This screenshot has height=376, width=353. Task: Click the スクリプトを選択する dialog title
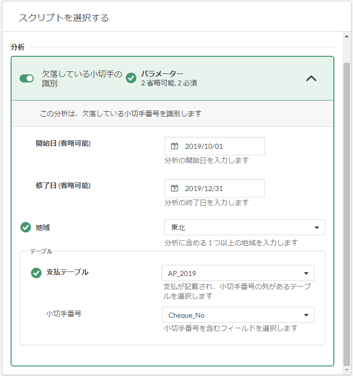tap(64, 18)
